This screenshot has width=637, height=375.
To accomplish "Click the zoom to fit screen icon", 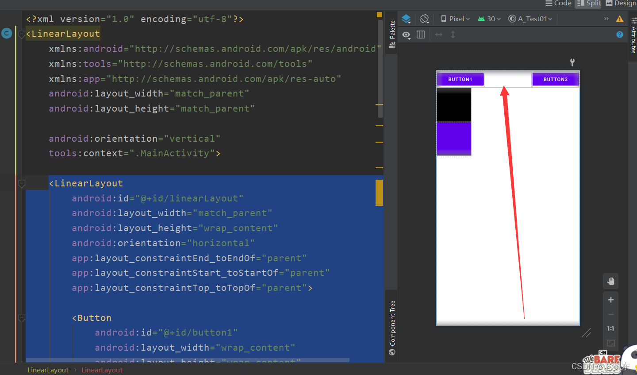I will click(x=610, y=343).
